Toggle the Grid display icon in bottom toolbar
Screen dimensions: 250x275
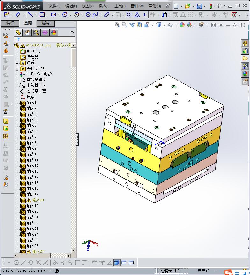coord(102,263)
